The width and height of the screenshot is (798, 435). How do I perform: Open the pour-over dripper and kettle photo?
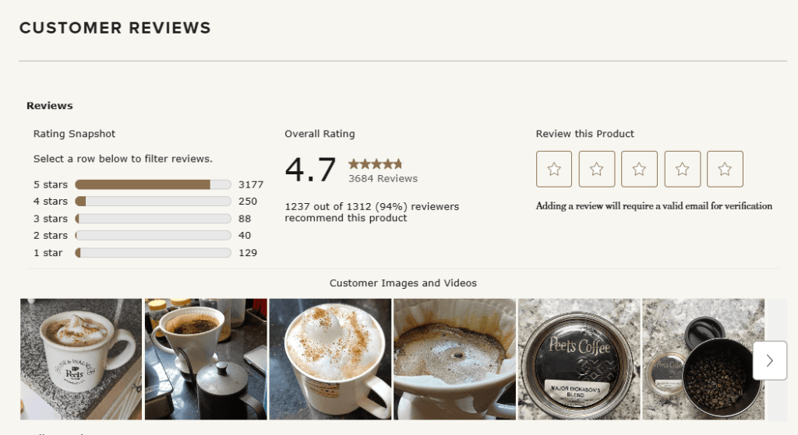point(206,359)
